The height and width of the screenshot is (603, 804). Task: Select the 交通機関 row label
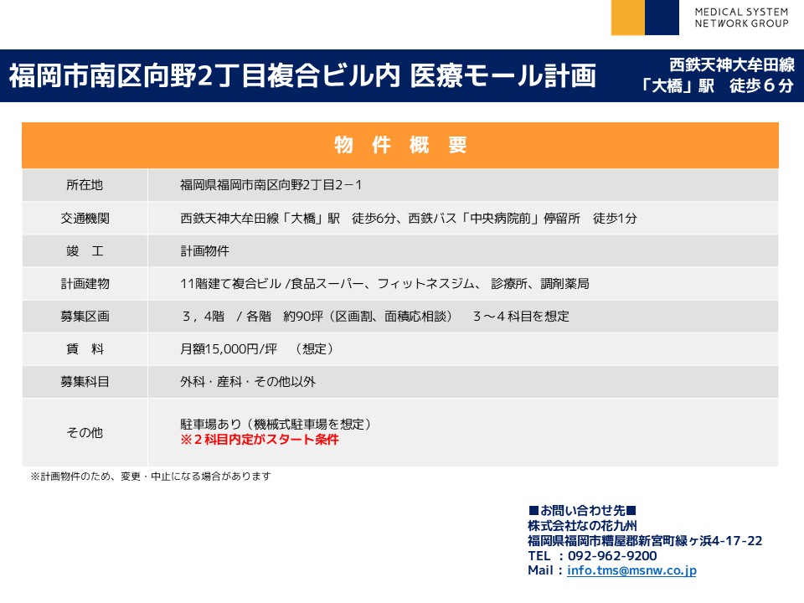tap(85, 218)
